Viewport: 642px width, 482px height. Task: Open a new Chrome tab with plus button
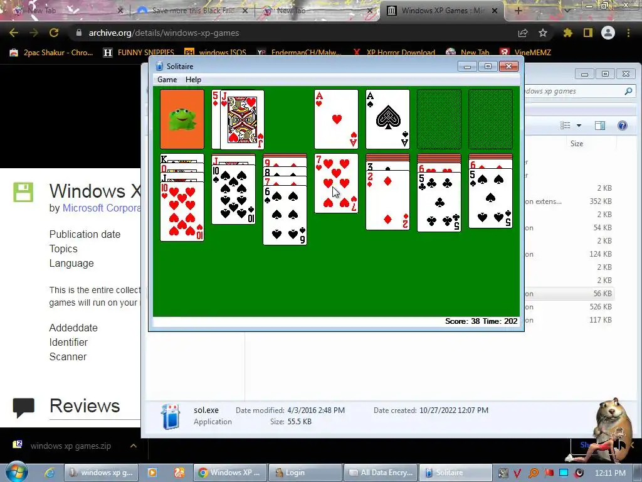click(x=518, y=11)
